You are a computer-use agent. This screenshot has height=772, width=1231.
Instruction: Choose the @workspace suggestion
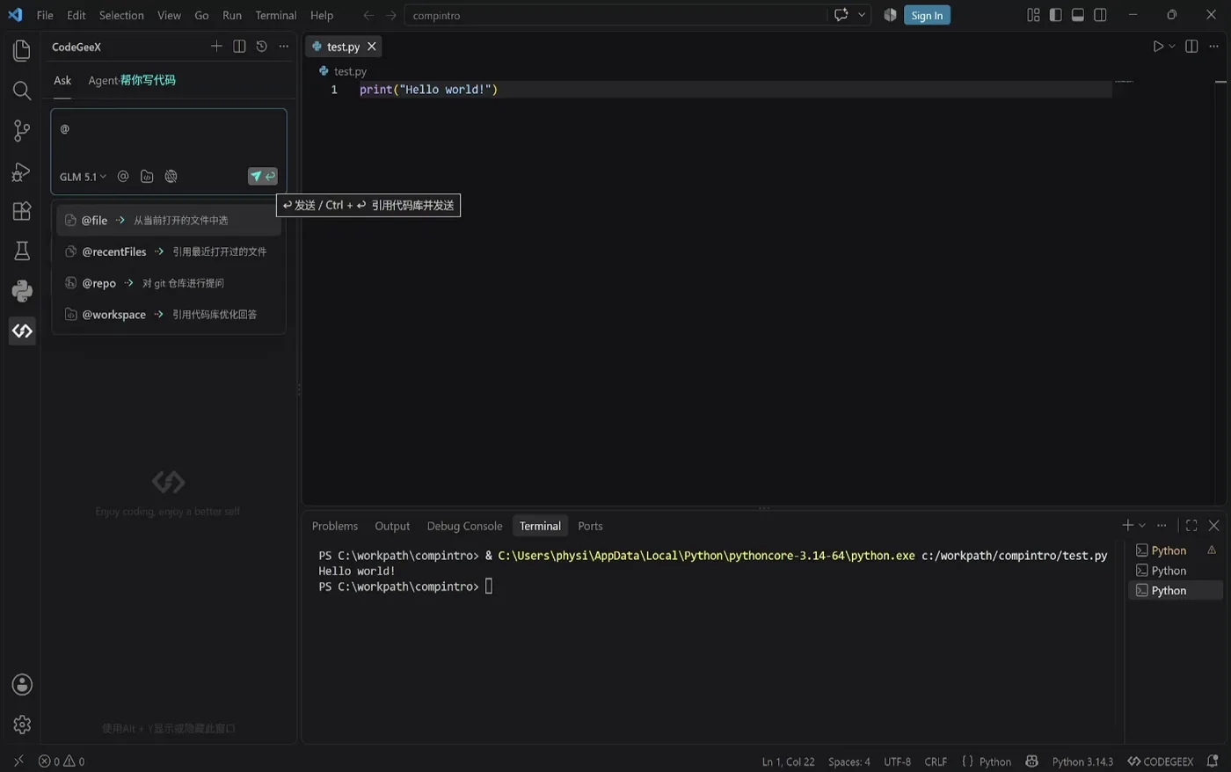click(169, 314)
